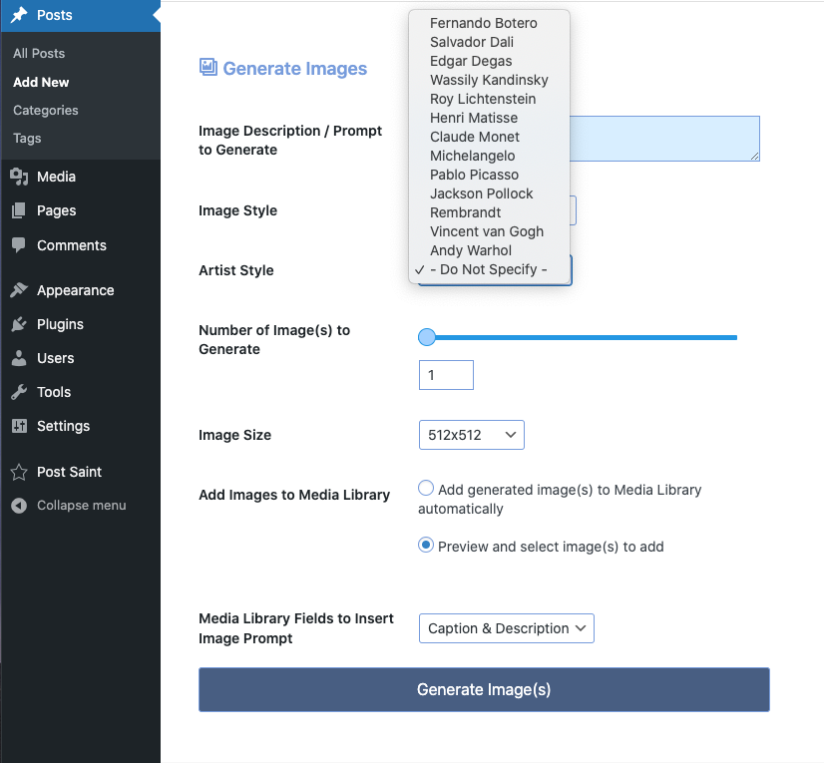Screen dimensions: 824x763
Task: Select add generated images automatically radio
Action: pyautogui.click(x=426, y=488)
